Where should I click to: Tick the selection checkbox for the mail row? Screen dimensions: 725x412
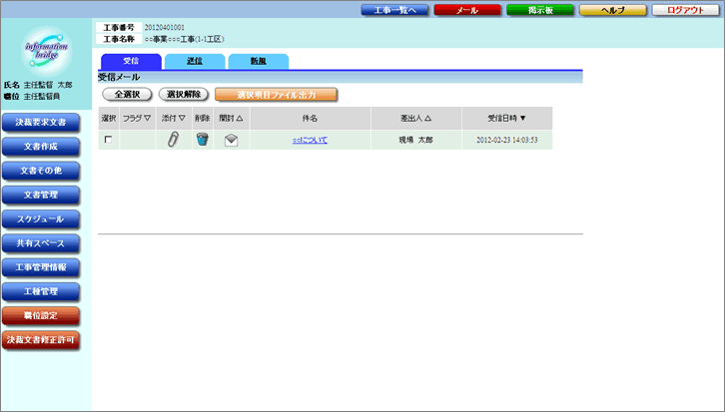(108, 140)
